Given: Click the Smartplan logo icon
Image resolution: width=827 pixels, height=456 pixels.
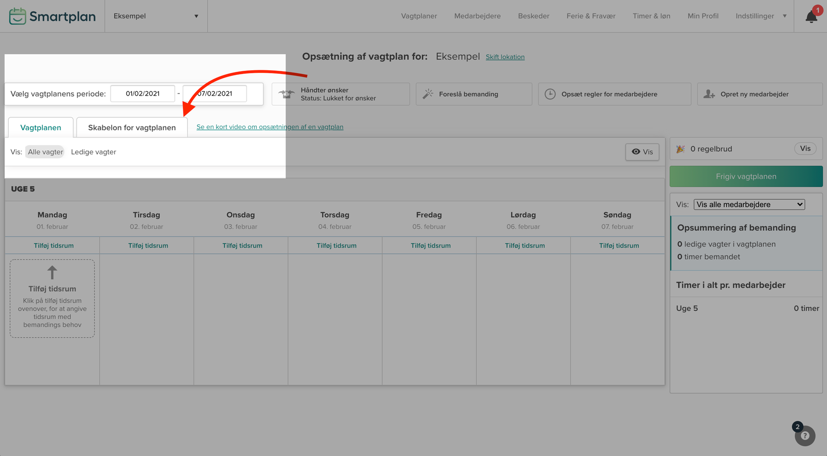Looking at the screenshot, I should point(17,17).
